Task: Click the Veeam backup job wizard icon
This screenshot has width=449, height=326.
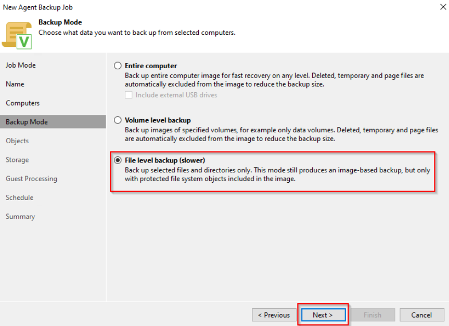Action: point(17,35)
